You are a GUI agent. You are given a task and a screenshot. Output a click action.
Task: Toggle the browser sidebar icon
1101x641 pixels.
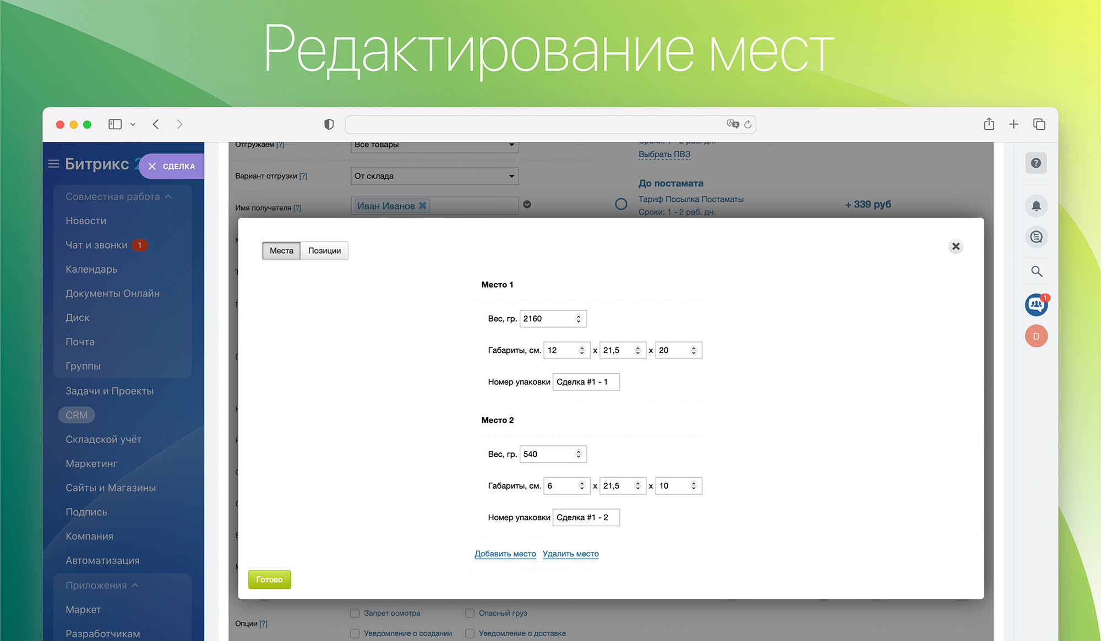click(115, 124)
